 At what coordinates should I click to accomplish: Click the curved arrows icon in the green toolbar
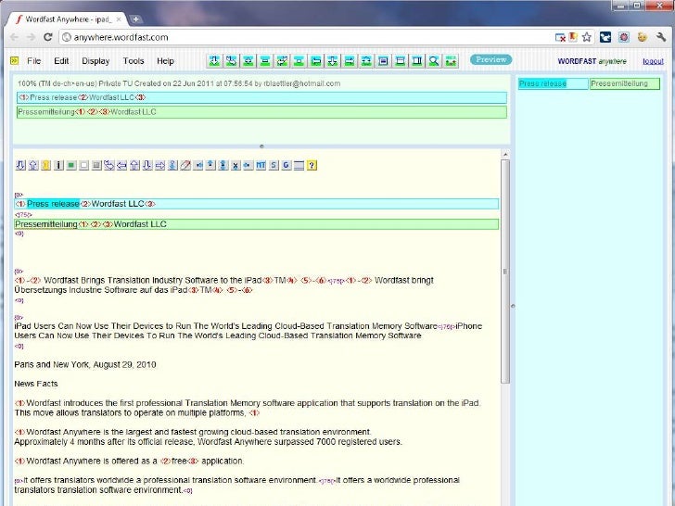point(231,61)
